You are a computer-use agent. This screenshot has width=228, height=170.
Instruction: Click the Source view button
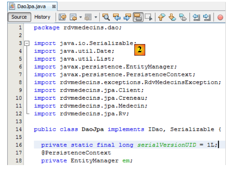19,17
